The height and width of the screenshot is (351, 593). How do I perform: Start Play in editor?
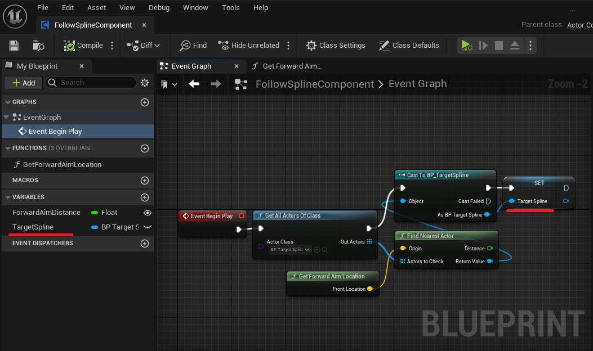[467, 46]
